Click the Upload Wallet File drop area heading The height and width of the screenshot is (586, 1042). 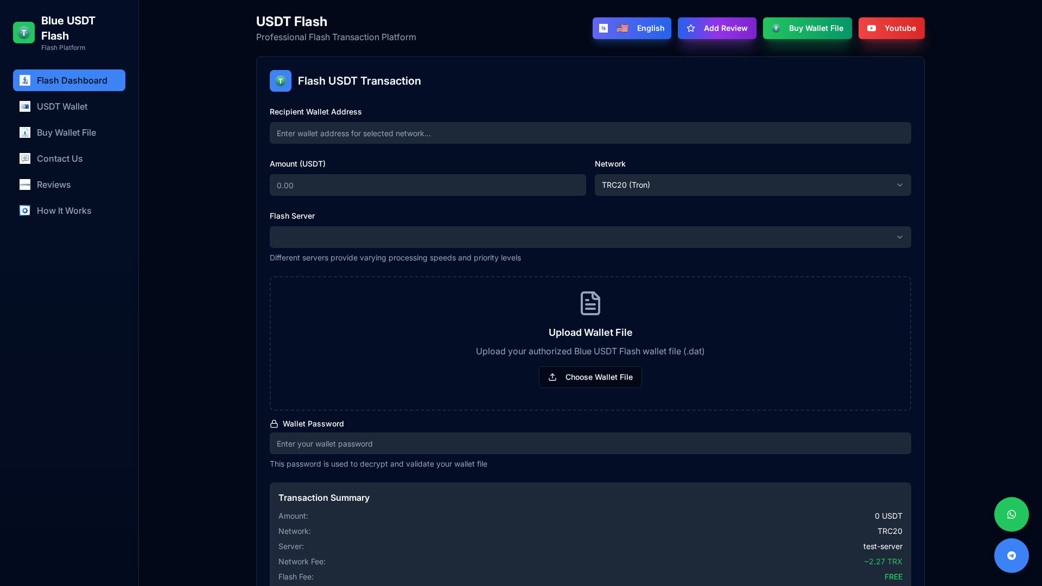tap(590, 333)
